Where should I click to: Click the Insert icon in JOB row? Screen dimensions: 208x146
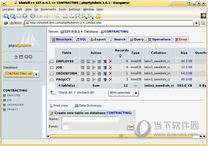(94, 68)
